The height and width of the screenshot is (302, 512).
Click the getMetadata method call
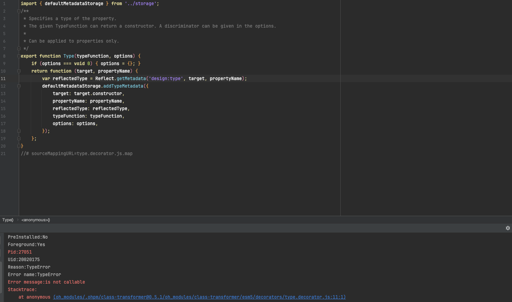131,79
